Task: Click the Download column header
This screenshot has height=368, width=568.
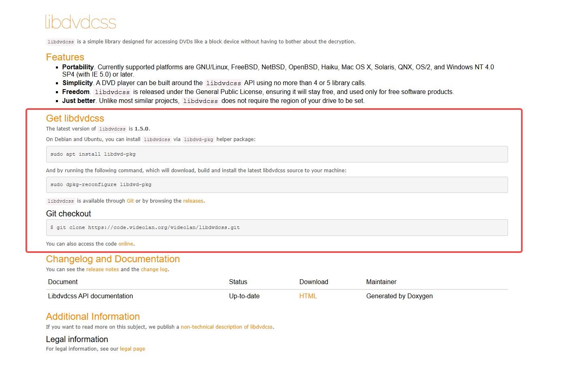Action: point(314,282)
